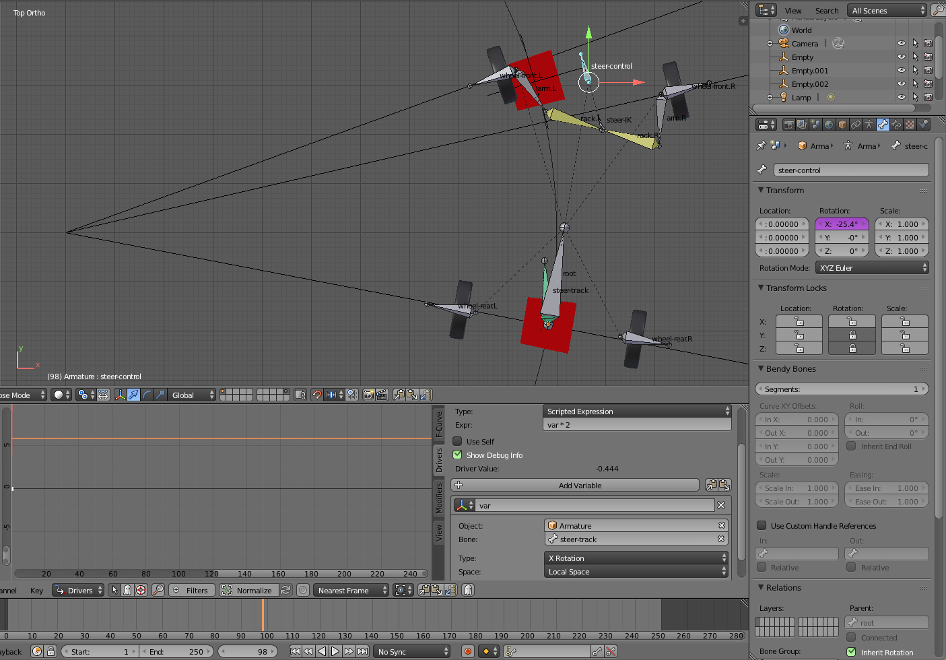Toggle the red auto-keying record button
Image resolution: width=946 pixels, height=660 pixels.
coord(467,651)
